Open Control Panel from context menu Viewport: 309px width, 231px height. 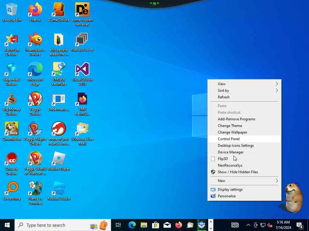tap(244, 139)
